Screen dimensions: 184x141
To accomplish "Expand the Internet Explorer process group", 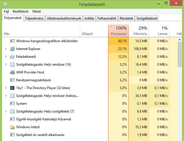I will 6,49.
